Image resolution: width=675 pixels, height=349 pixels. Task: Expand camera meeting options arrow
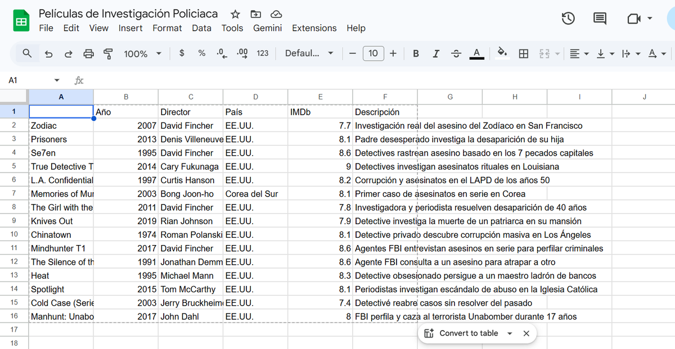(x=650, y=19)
